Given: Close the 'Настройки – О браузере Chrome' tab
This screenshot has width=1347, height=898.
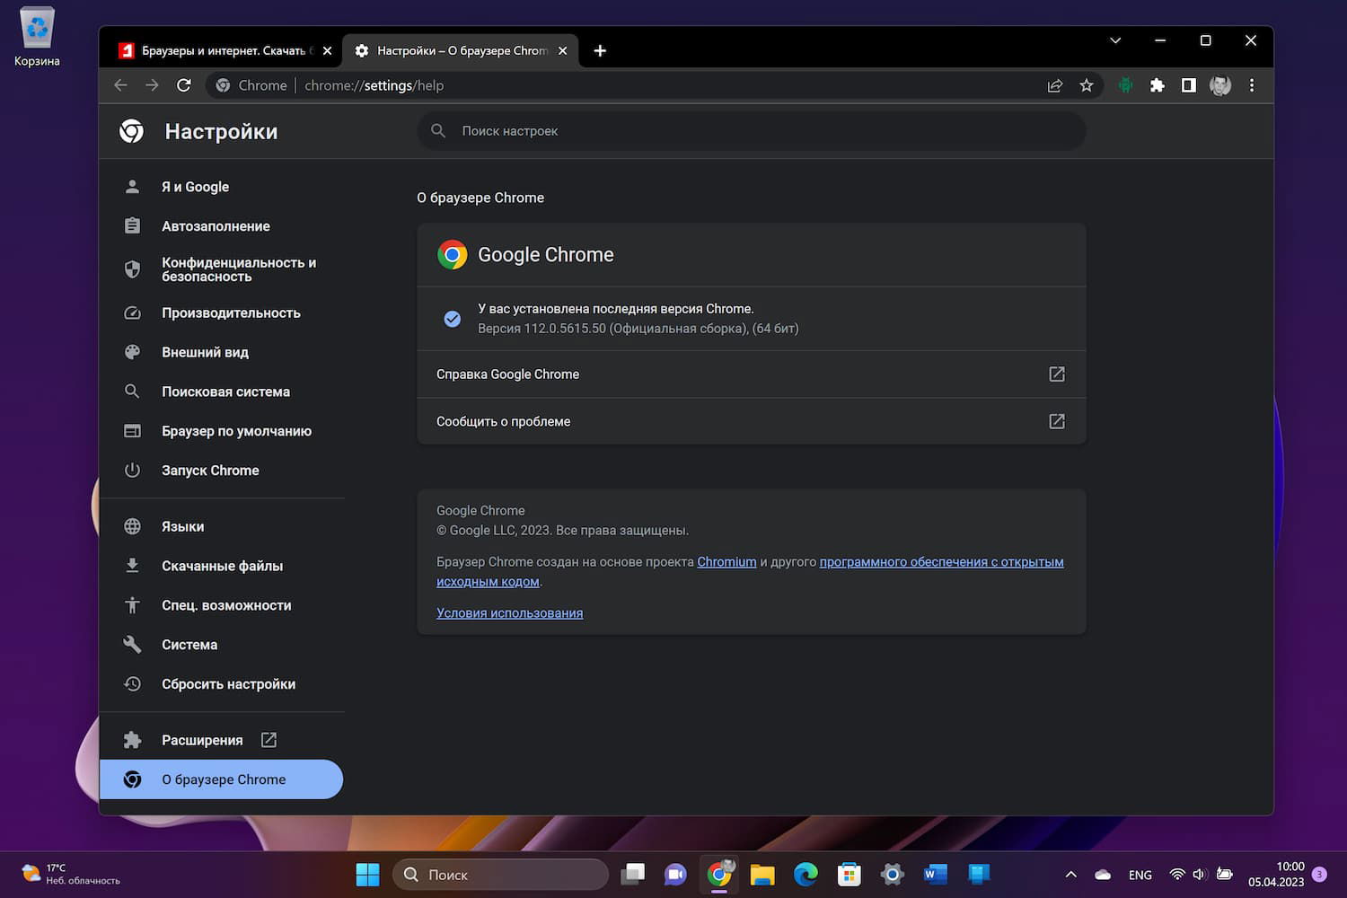Looking at the screenshot, I should tap(563, 51).
